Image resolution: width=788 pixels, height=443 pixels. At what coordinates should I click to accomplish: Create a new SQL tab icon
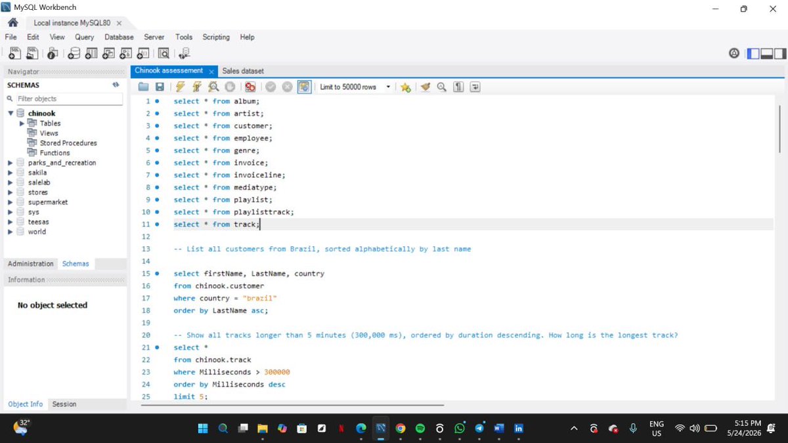pos(13,53)
